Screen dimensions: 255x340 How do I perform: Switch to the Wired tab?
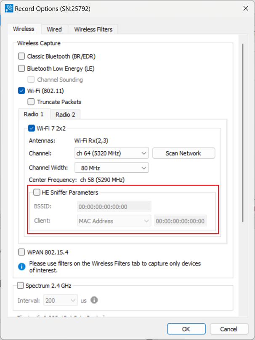(x=54, y=29)
